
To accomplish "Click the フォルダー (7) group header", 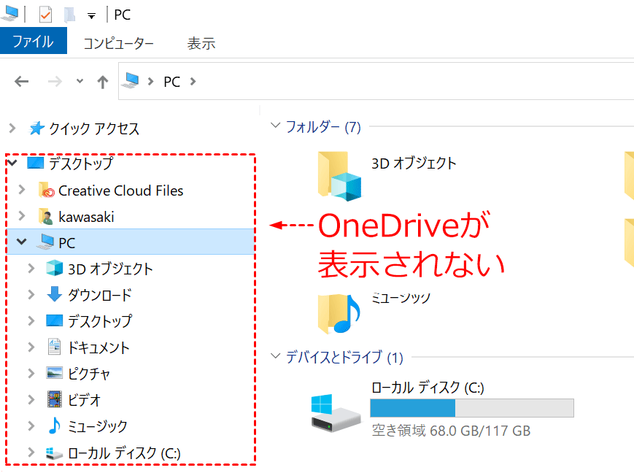I will pyautogui.click(x=323, y=127).
